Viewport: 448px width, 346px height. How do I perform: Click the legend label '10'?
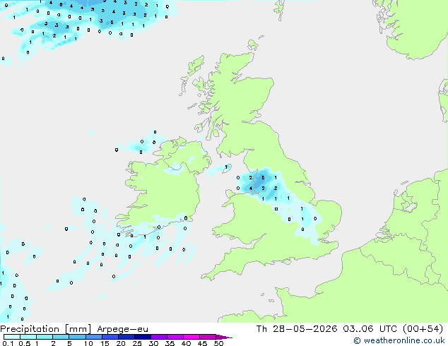88,343
